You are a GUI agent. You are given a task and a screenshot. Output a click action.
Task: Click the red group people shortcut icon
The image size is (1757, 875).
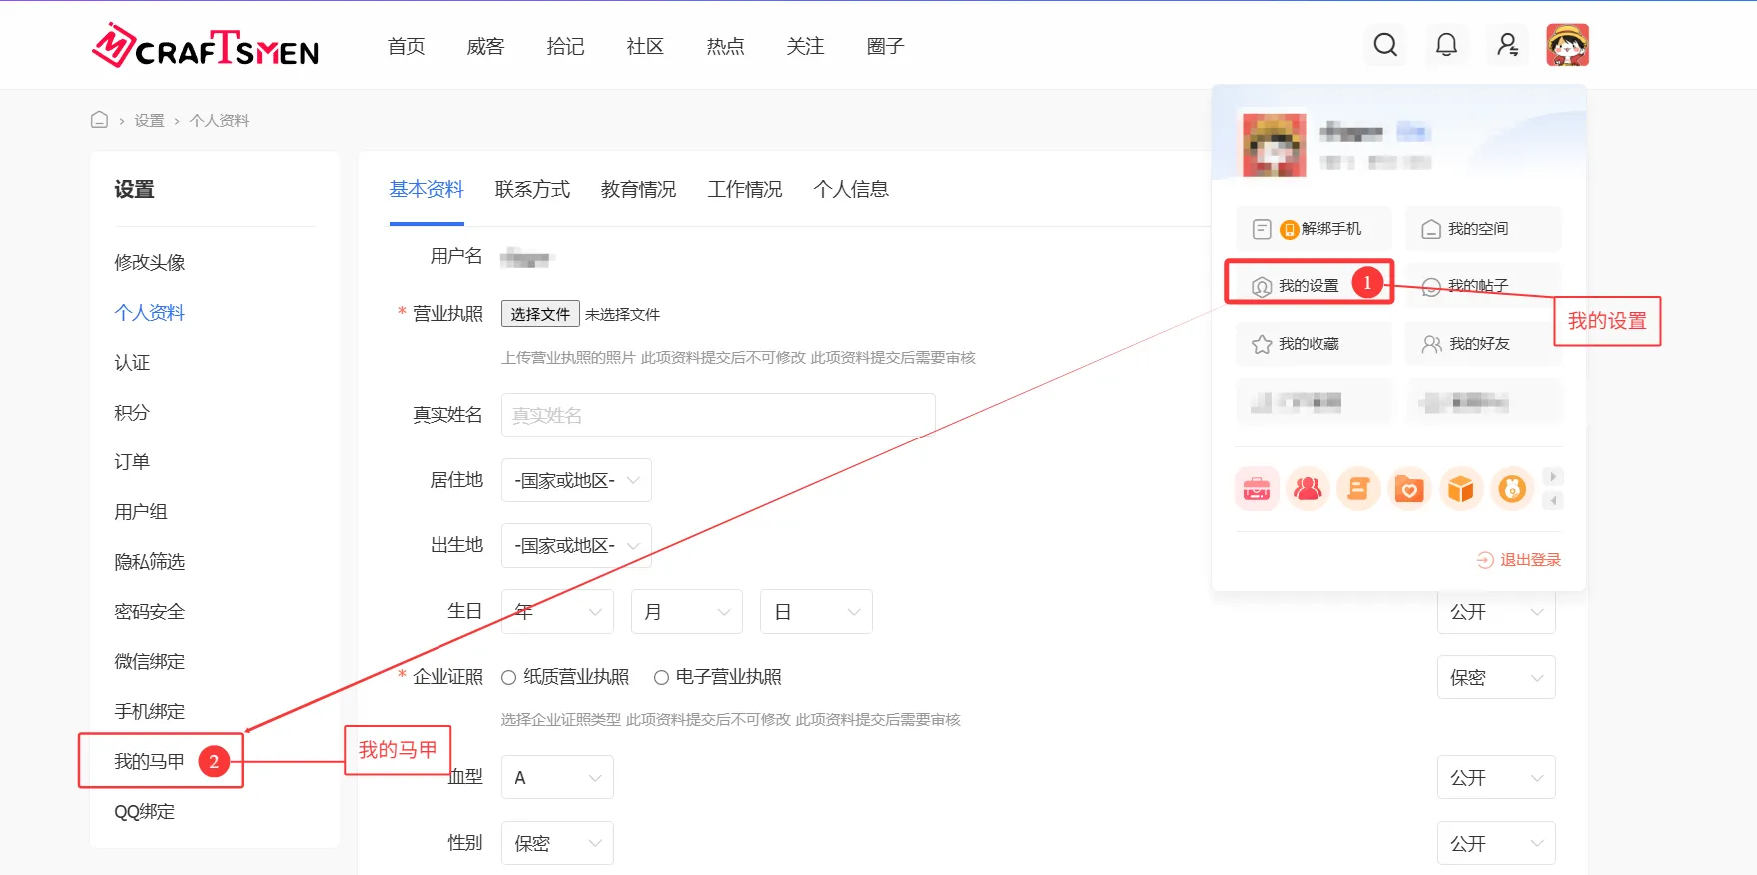pyautogui.click(x=1308, y=489)
